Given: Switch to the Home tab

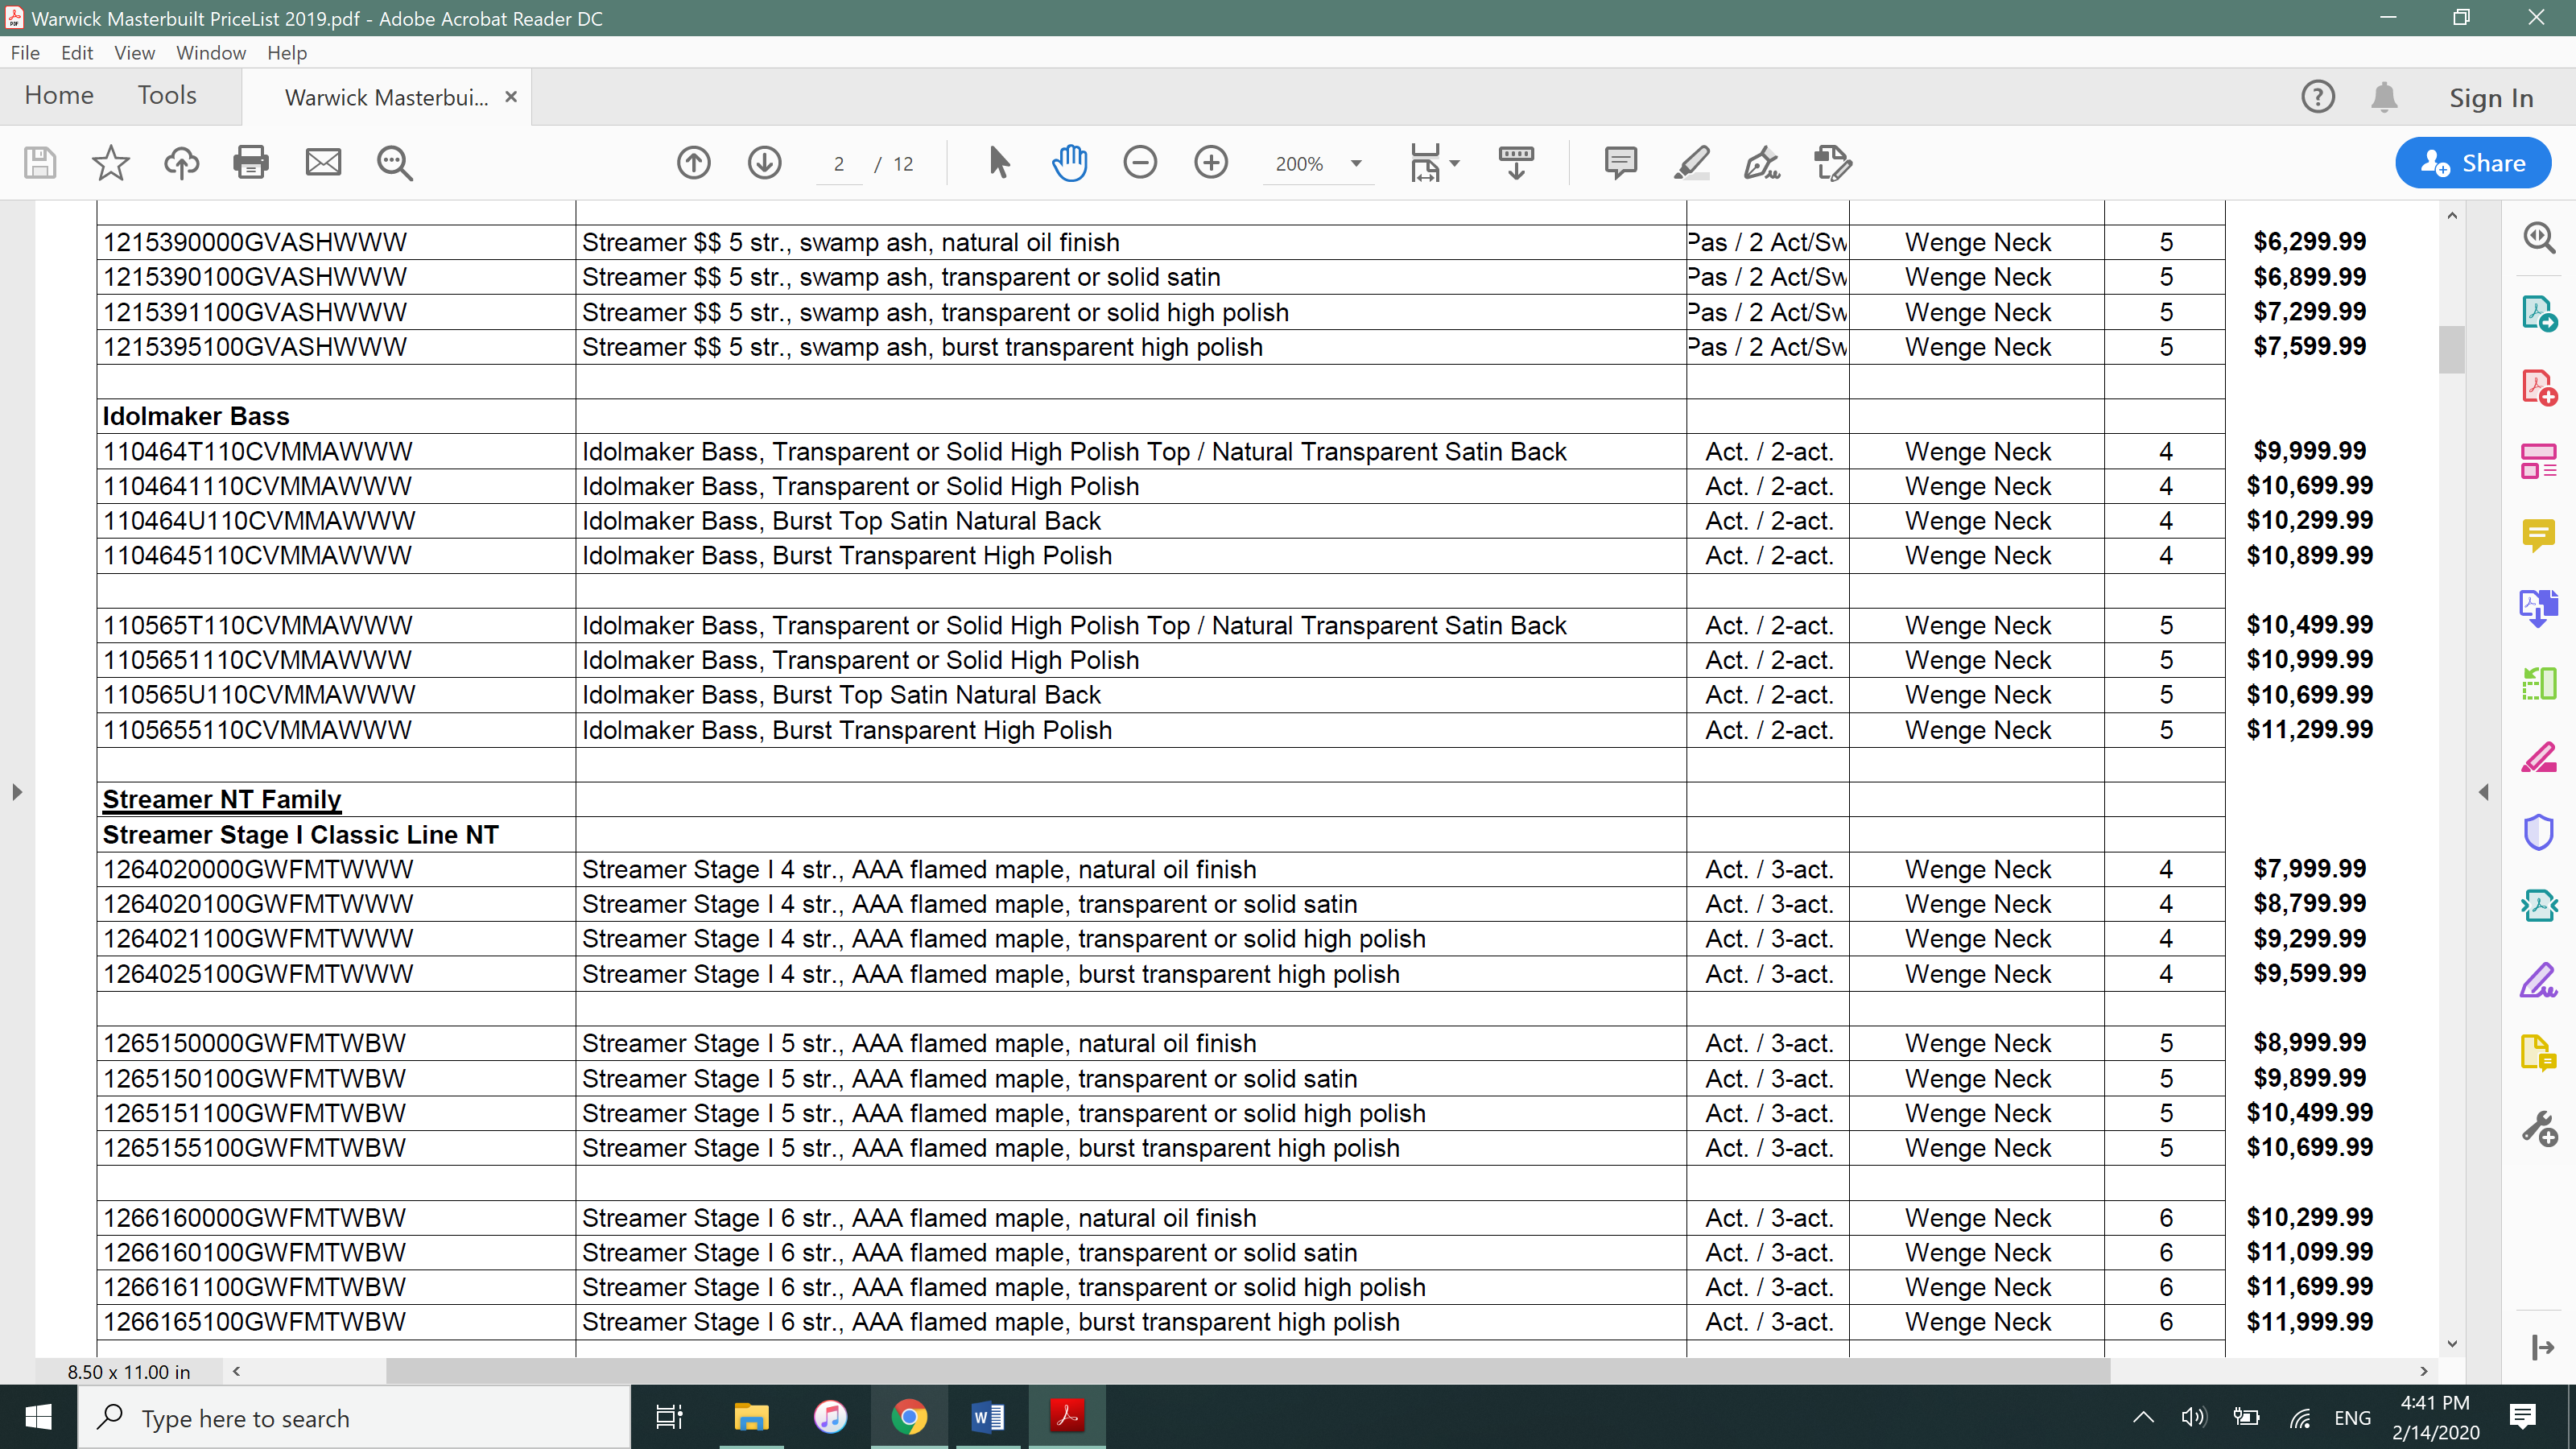Looking at the screenshot, I should pos(59,96).
